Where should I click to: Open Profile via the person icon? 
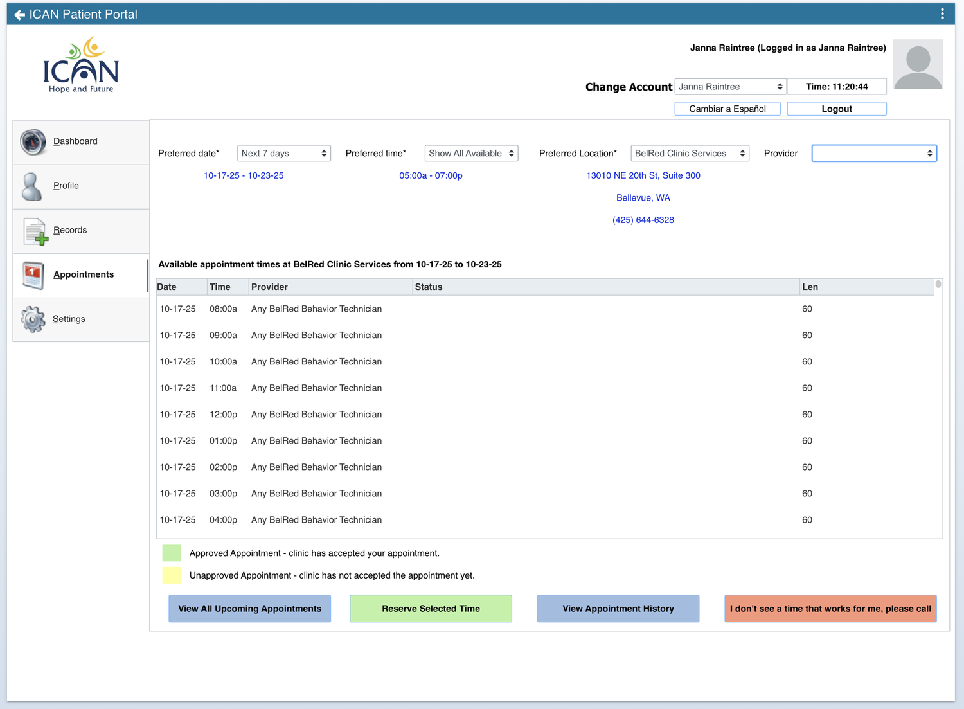point(33,186)
